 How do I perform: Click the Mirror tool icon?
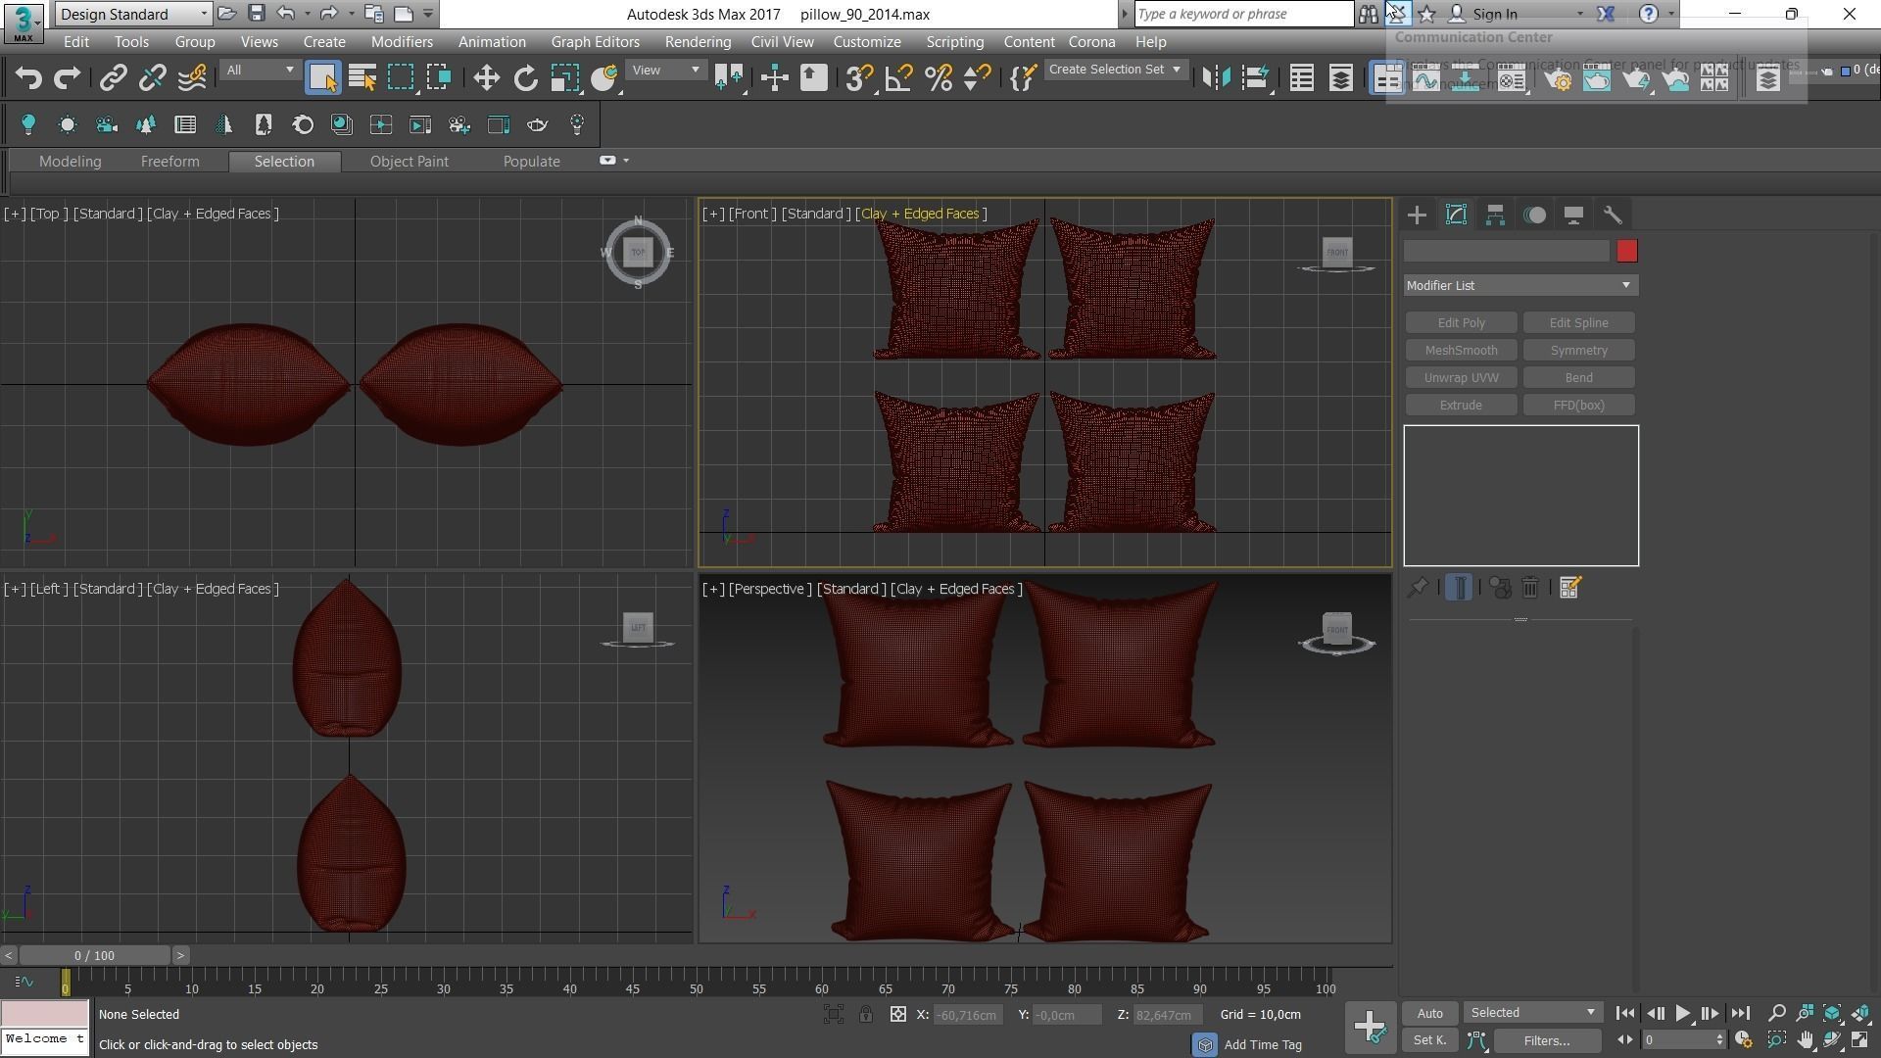click(x=1216, y=78)
